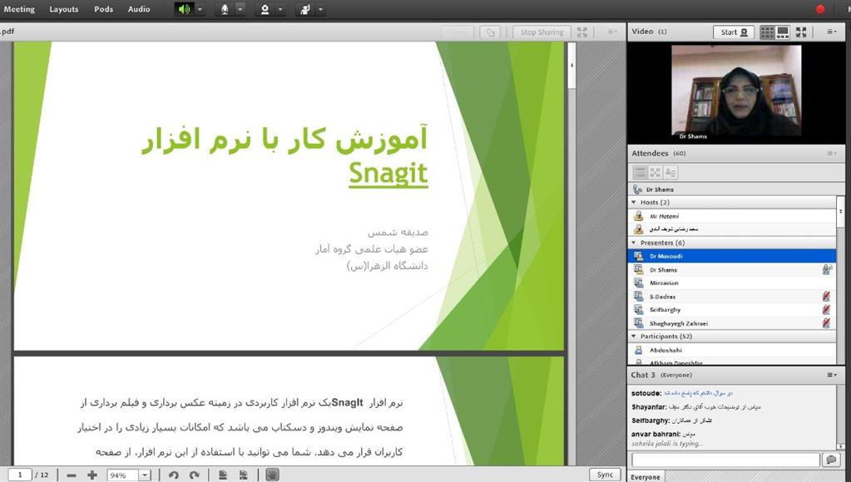This screenshot has width=851, height=482.
Task: Click muted mic icon on Seifbarghy row
Action: [826, 310]
